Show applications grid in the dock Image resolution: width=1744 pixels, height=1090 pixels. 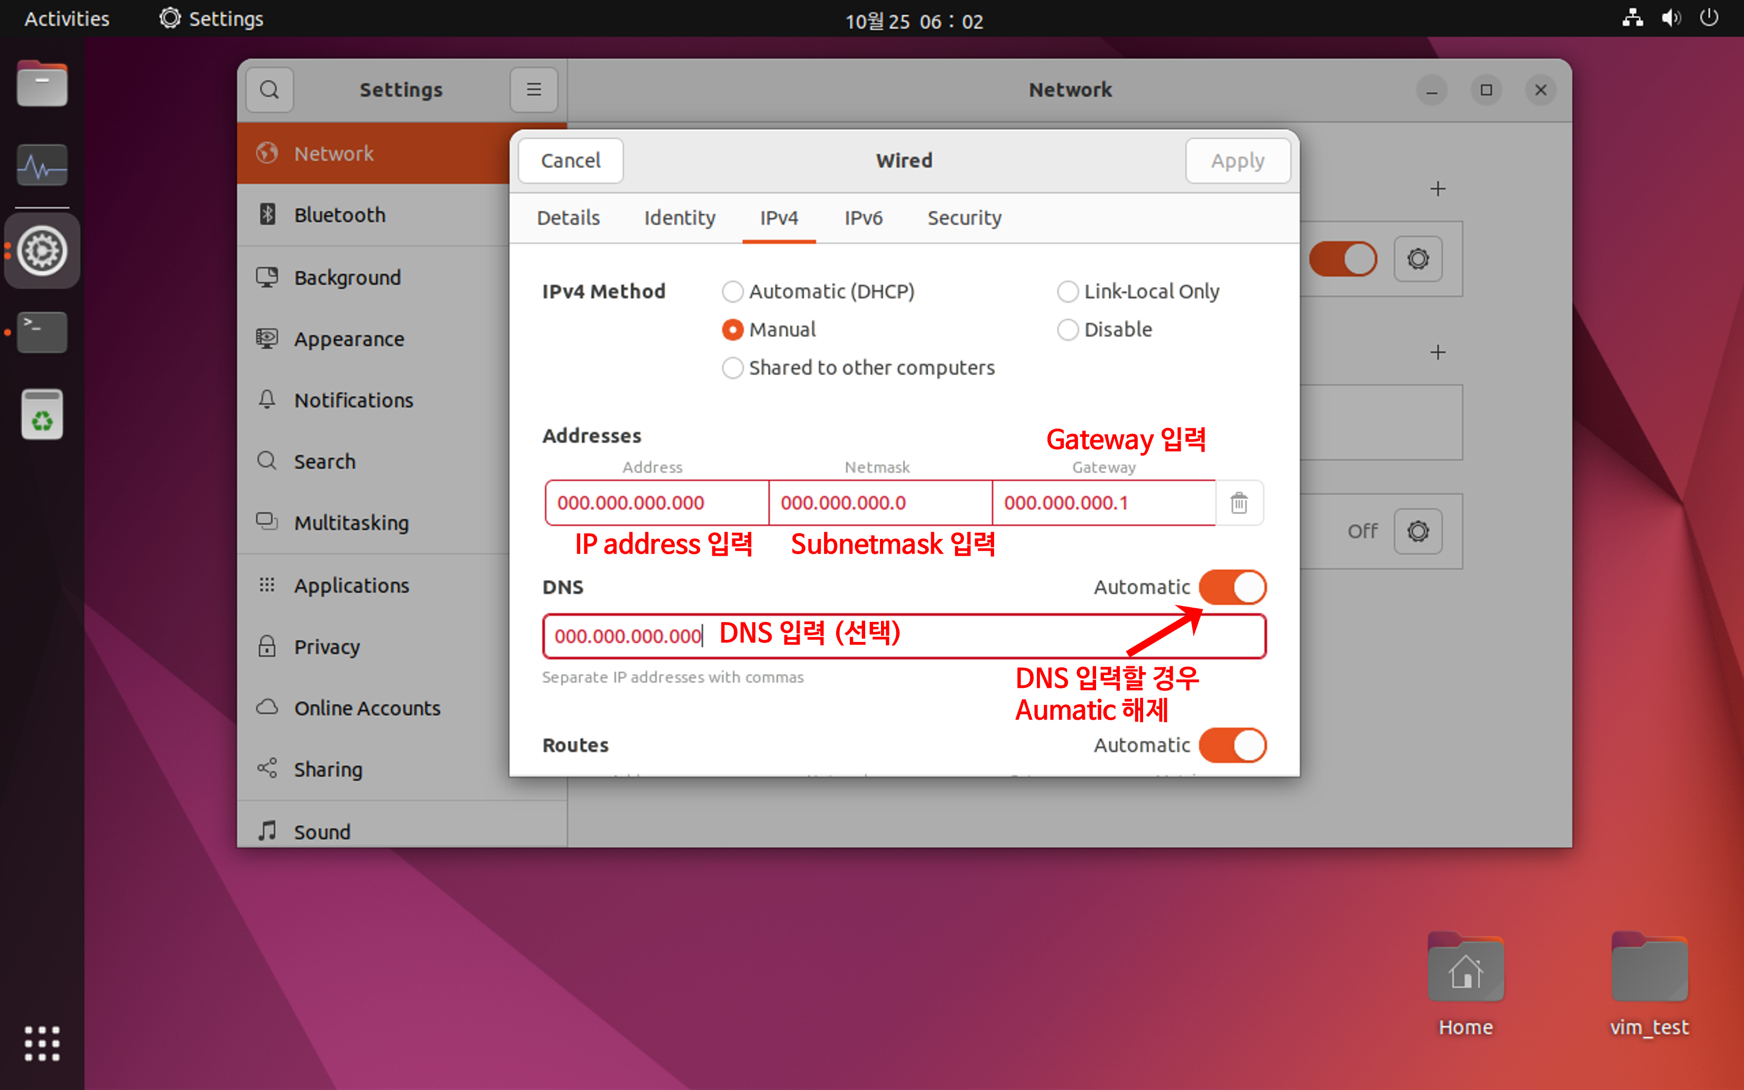tap(42, 1042)
